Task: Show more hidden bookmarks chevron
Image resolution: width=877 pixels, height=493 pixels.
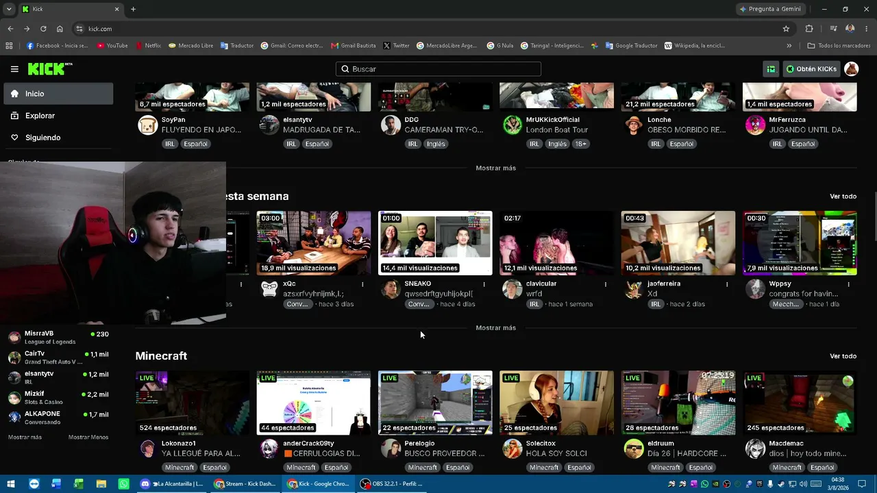Action: tap(789, 46)
